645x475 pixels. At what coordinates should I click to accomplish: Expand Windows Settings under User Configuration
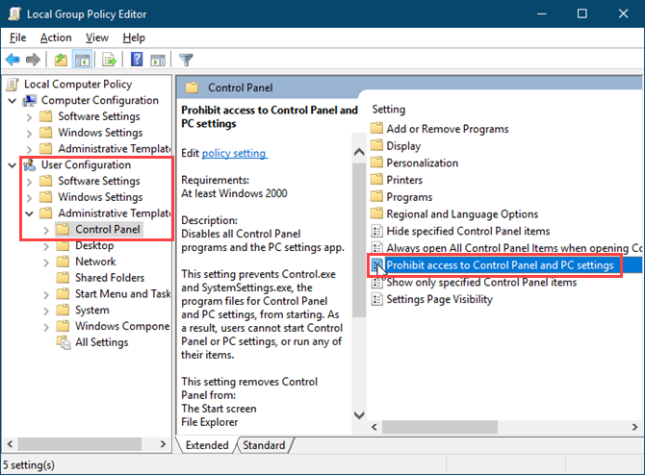click(x=29, y=198)
